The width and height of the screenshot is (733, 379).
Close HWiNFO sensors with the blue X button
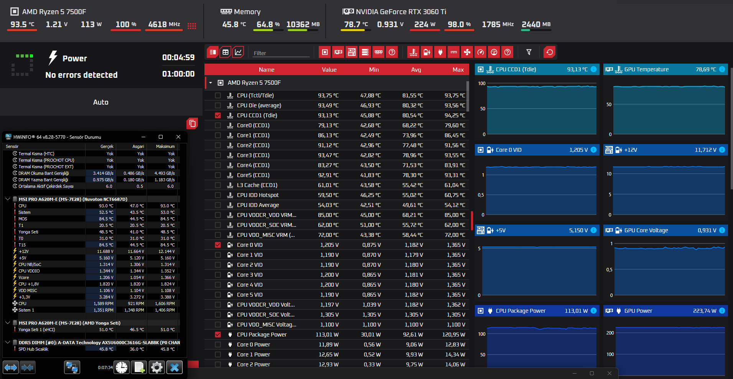(x=175, y=368)
